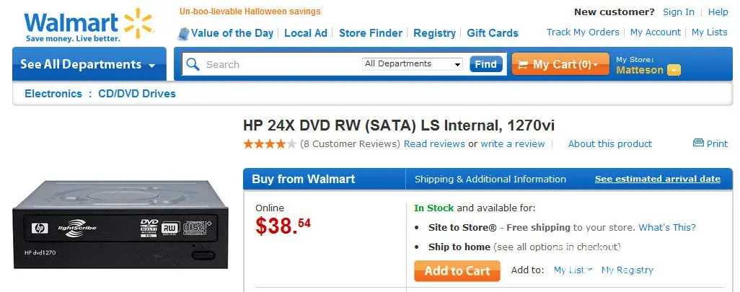Click the Walmart spark logo
Viewport: 740px width, 292px height.
[x=137, y=22]
